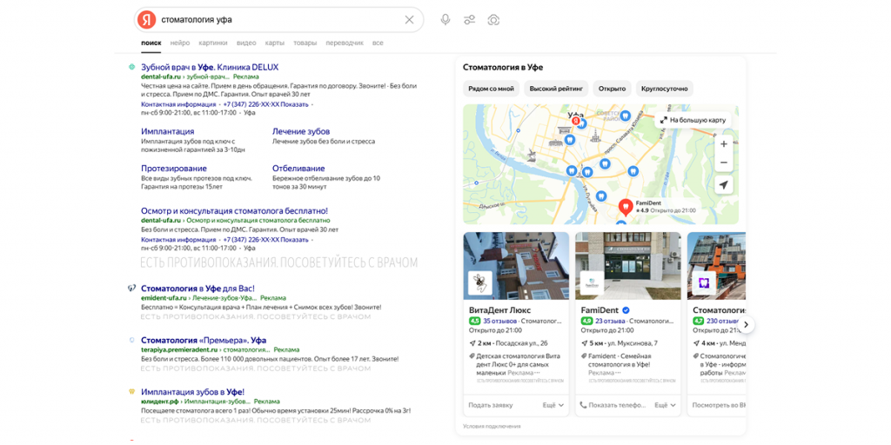Click the Yandex logo in search bar

pos(147,20)
